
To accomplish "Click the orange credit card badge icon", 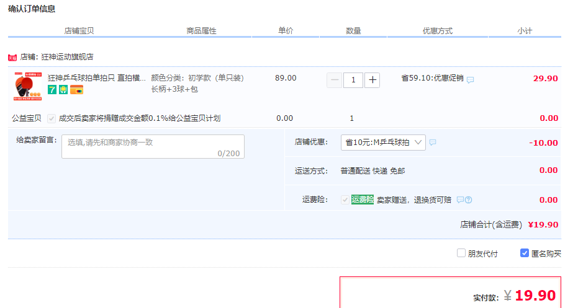I will point(77,89).
